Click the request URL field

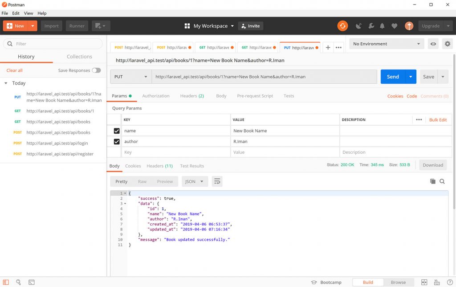[x=265, y=77]
